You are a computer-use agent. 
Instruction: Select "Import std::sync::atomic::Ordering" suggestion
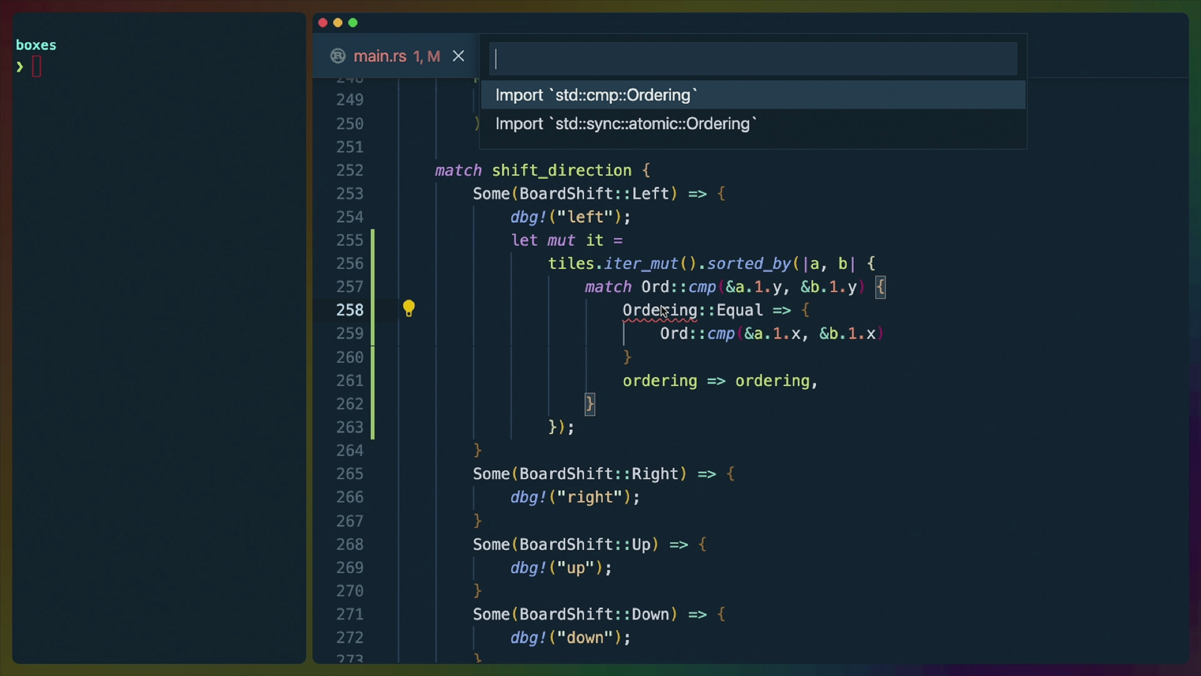click(624, 124)
